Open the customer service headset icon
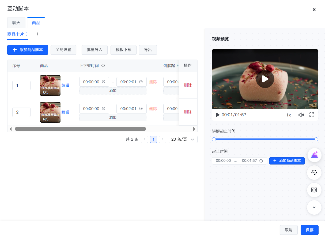This screenshot has width=325, height=238. coord(314,172)
